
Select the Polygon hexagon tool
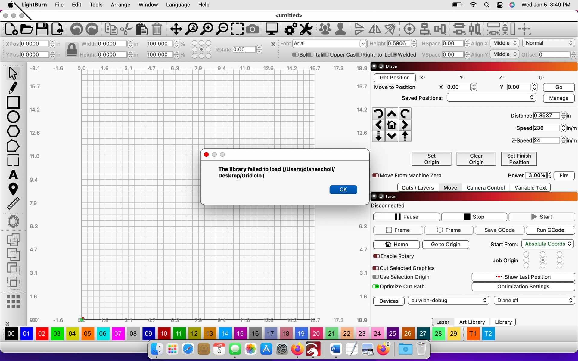pyautogui.click(x=13, y=131)
